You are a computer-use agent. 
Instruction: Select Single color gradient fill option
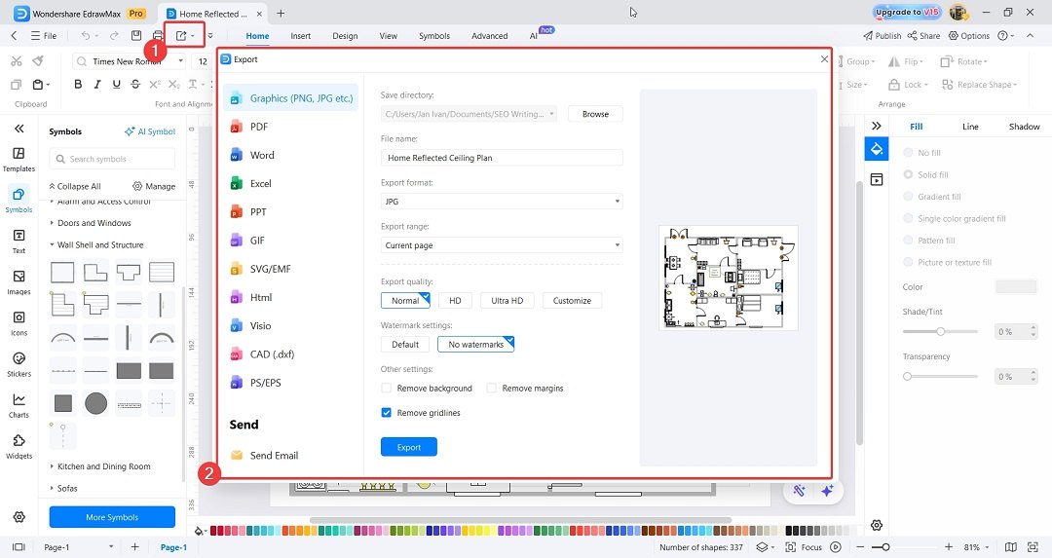click(x=908, y=218)
